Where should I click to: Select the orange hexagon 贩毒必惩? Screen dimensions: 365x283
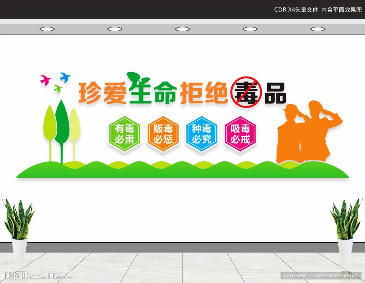(x=163, y=134)
